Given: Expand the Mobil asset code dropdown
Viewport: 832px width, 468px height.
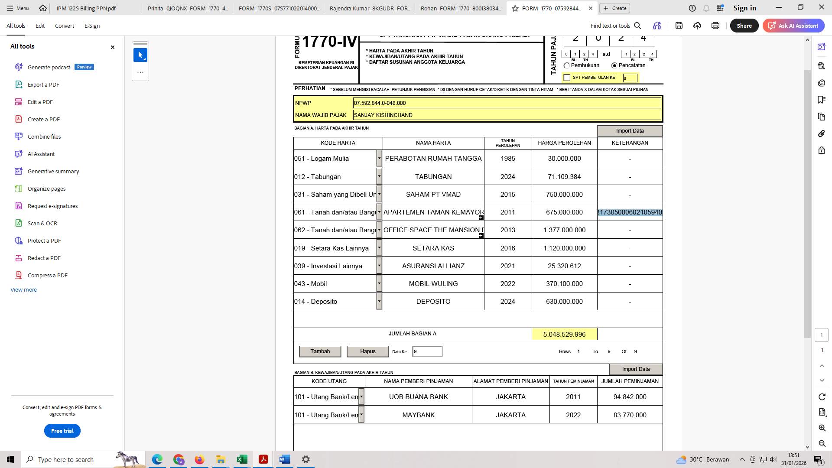Looking at the screenshot, I should tap(379, 283).
